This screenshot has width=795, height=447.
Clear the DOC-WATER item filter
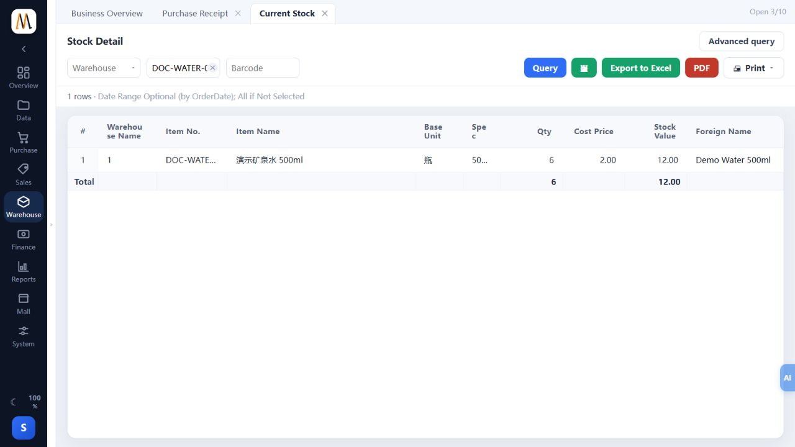point(212,68)
